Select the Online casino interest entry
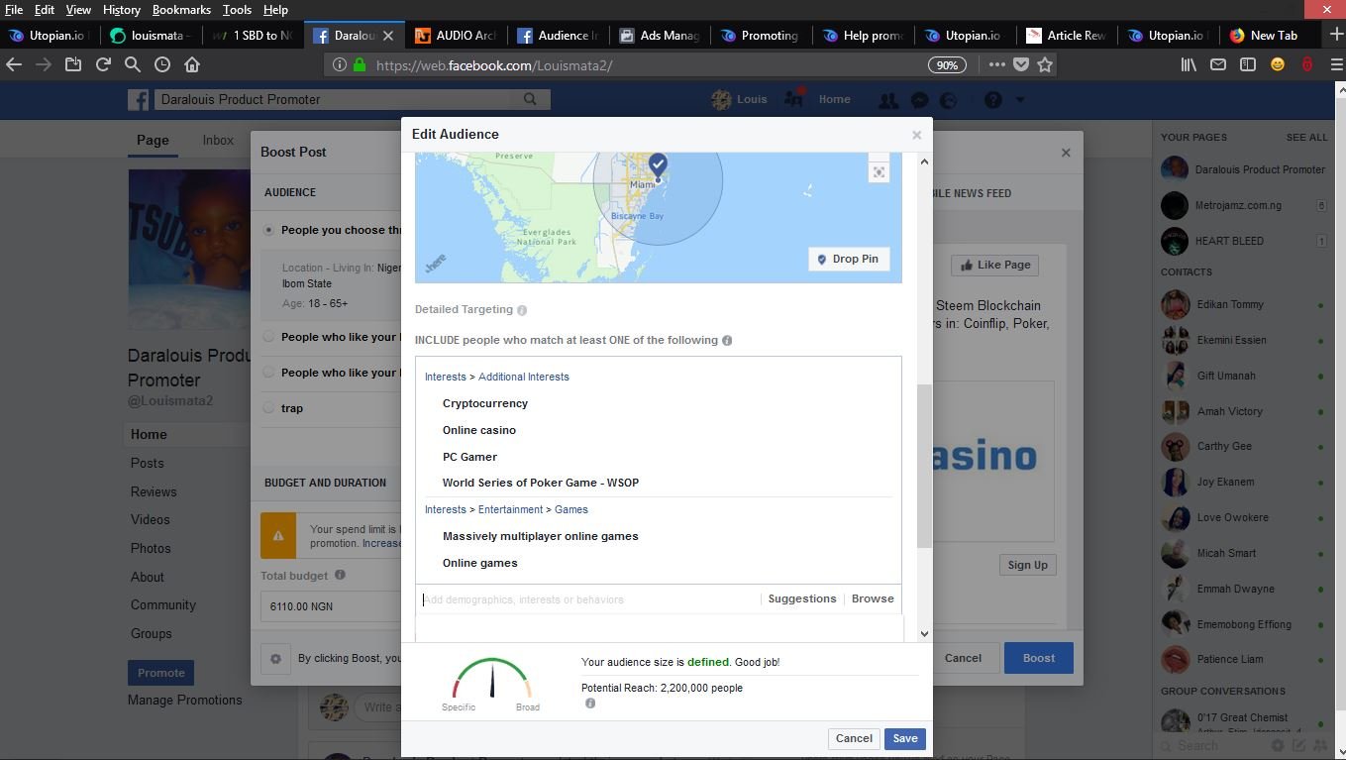Screen dimensions: 1346x760 [479, 430]
